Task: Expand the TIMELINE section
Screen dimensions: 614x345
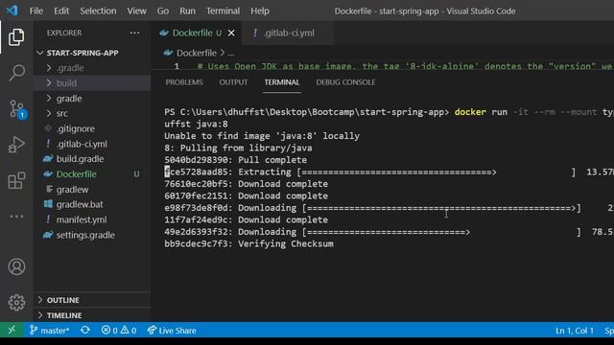Action: point(92,315)
